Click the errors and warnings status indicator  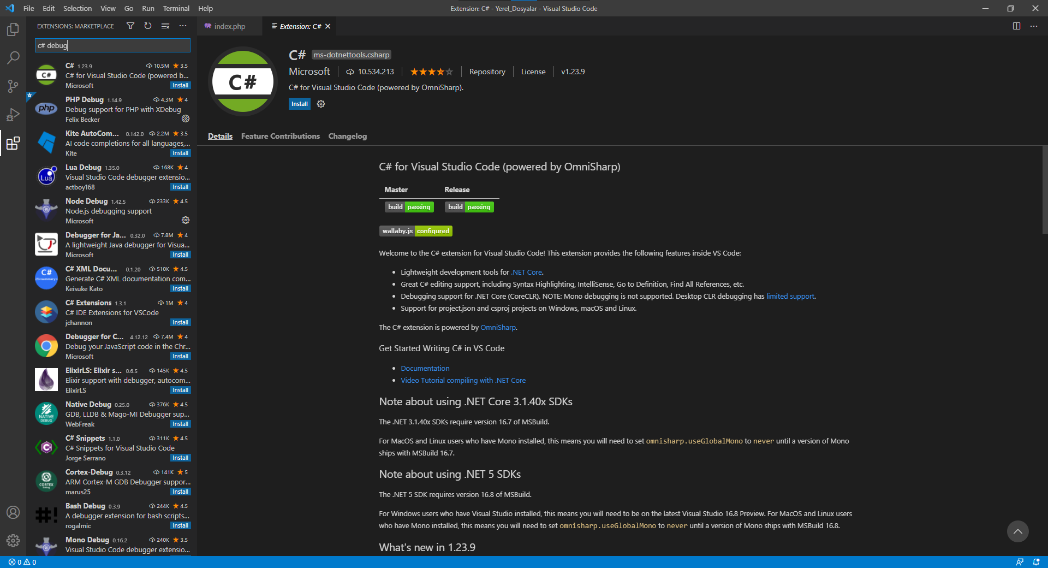point(22,562)
